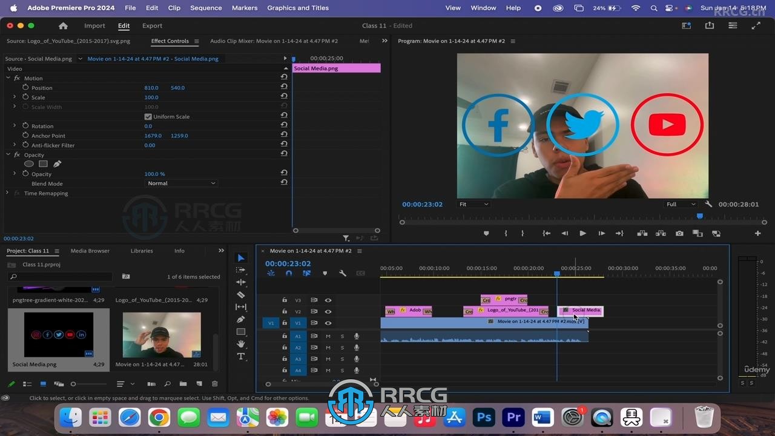The height and width of the screenshot is (436, 775).
Task: Click the Mark Out bracket button
Action: (x=523, y=233)
